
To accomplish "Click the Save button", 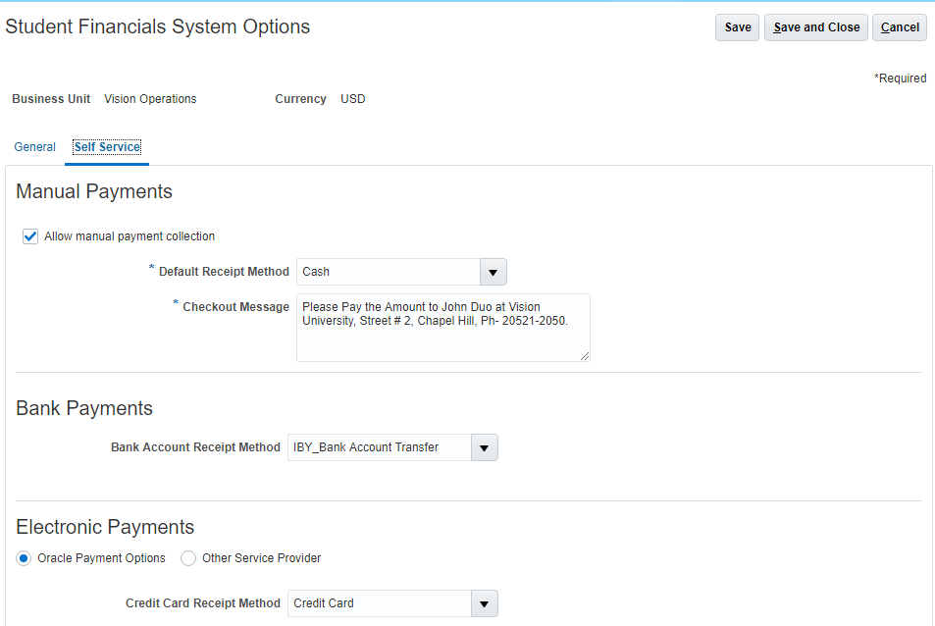I will pyautogui.click(x=738, y=27).
